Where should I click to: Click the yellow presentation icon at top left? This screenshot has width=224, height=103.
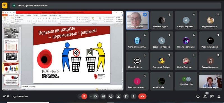click(x=5, y=6)
